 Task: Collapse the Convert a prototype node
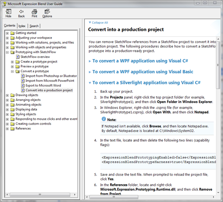point(12,72)
